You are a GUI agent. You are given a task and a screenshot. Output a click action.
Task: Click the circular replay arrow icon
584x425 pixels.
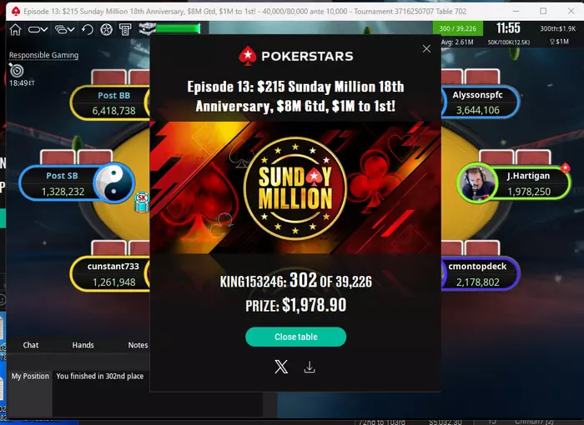88,29
